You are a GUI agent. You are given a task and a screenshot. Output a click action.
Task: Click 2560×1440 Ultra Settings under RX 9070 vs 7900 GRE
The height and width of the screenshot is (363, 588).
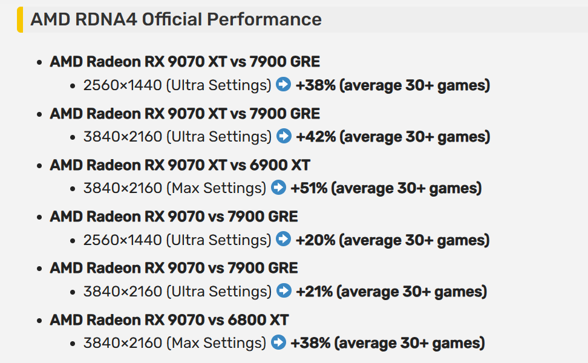(177, 240)
